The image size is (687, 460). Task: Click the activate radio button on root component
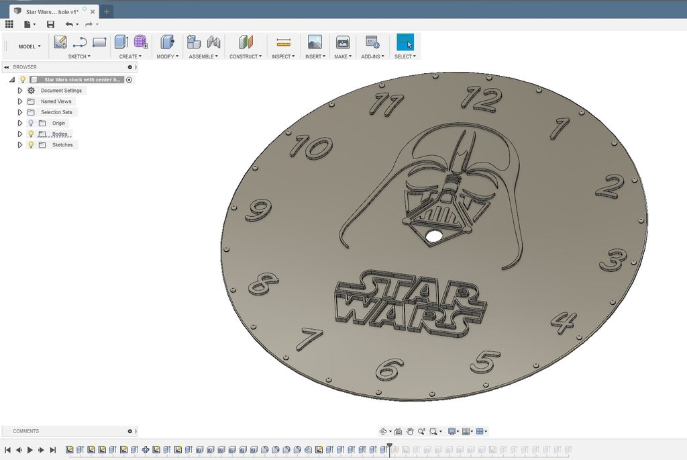[129, 80]
